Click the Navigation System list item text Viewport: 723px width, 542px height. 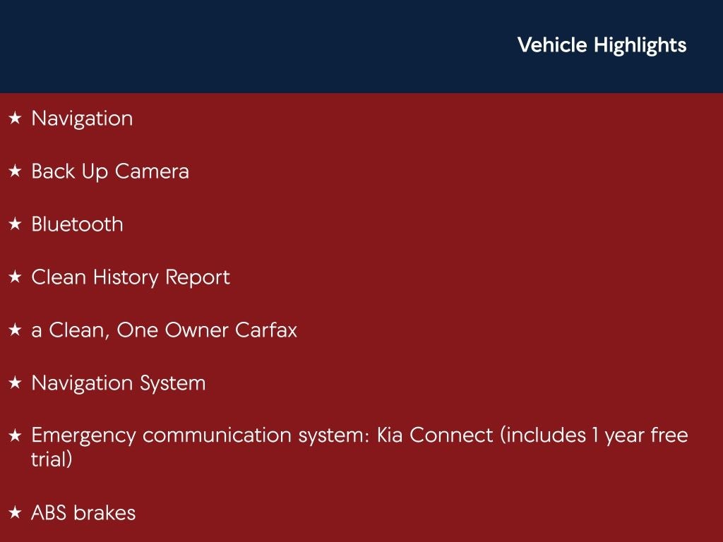(x=119, y=383)
